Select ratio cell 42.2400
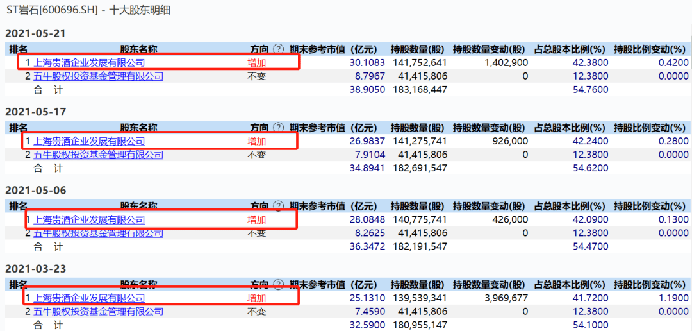Image resolution: width=692 pixels, height=331 pixels. pyautogui.click(x=591, y=141)
